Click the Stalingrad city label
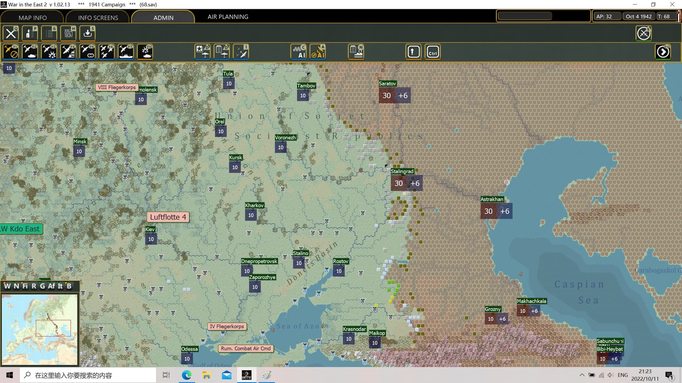Screen dimensions: 682x383 click(x=402, y=171)
